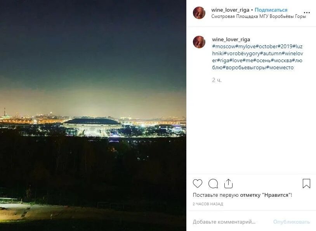Share the post using the share icon
Viewport: 316px width, 231px height.
(229, 184)
